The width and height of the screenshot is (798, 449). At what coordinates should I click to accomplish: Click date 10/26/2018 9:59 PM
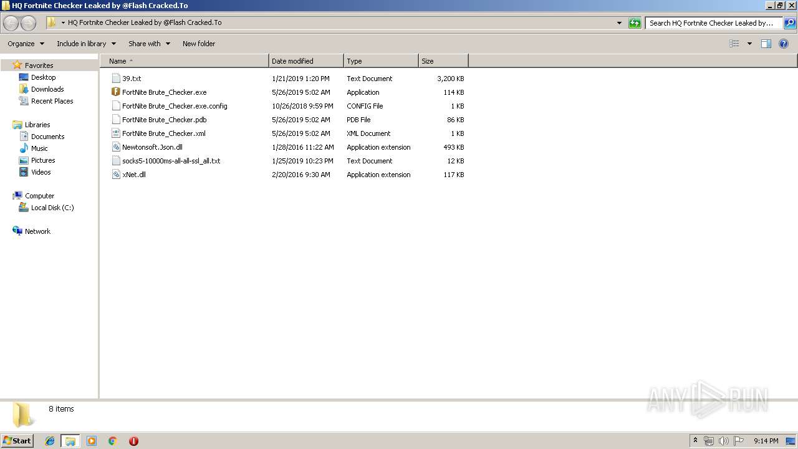(x=302, y=106)
